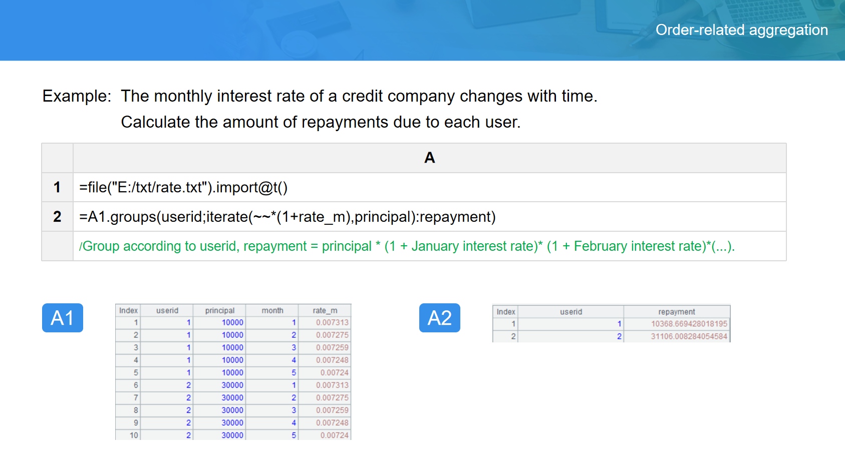The height and width of the screenshot is (475, 845).
Task: Click the userid header in the A1 data table
Action: [167, 310]
